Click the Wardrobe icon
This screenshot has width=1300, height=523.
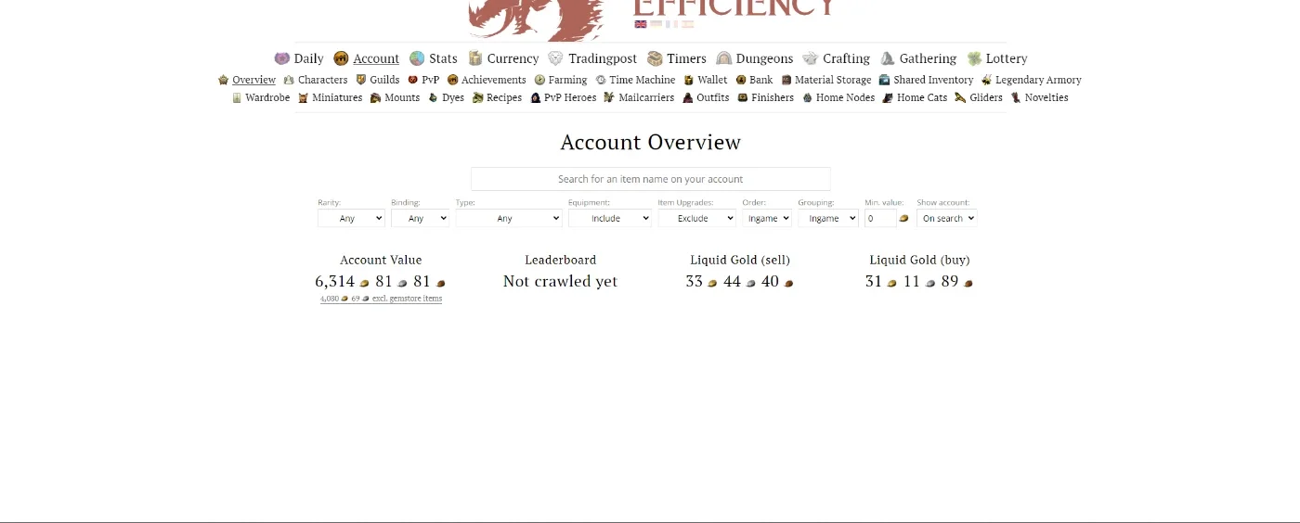click(237, 97)
